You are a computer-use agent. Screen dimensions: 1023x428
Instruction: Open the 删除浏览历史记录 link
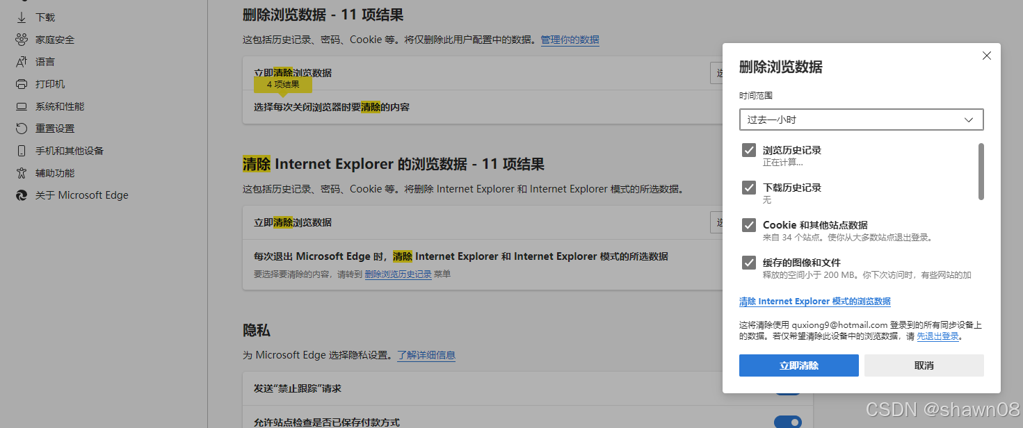click(x=398, y=274)
